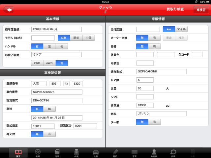The image size is (211, 158).
Task: Edit 通称型式 field SCP90AHXNK
Action: pos(162,71)
